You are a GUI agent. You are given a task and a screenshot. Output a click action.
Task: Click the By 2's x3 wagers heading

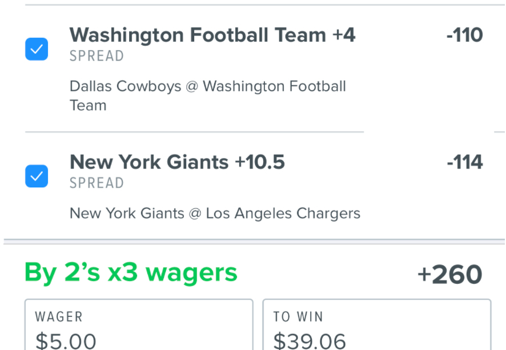point(131,273)
